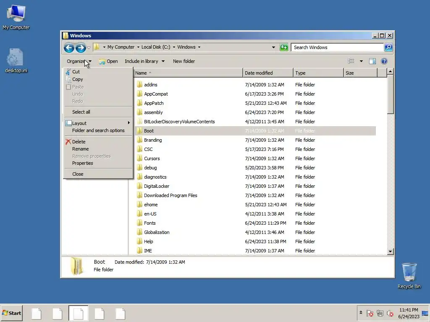Open address bar history dropdown
This screenshot has width=430, height=322.
point(273,47)
